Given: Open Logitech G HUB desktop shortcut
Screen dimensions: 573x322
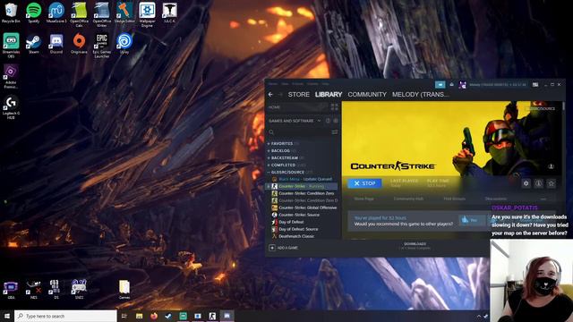Looking at the screenshot, I should pyautogui.click(x=11, y=107).
